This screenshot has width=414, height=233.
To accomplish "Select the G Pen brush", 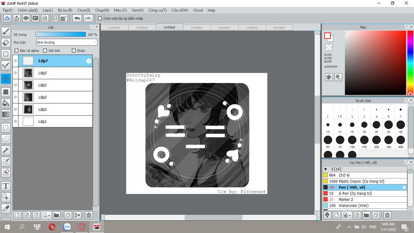I will 365,193.
